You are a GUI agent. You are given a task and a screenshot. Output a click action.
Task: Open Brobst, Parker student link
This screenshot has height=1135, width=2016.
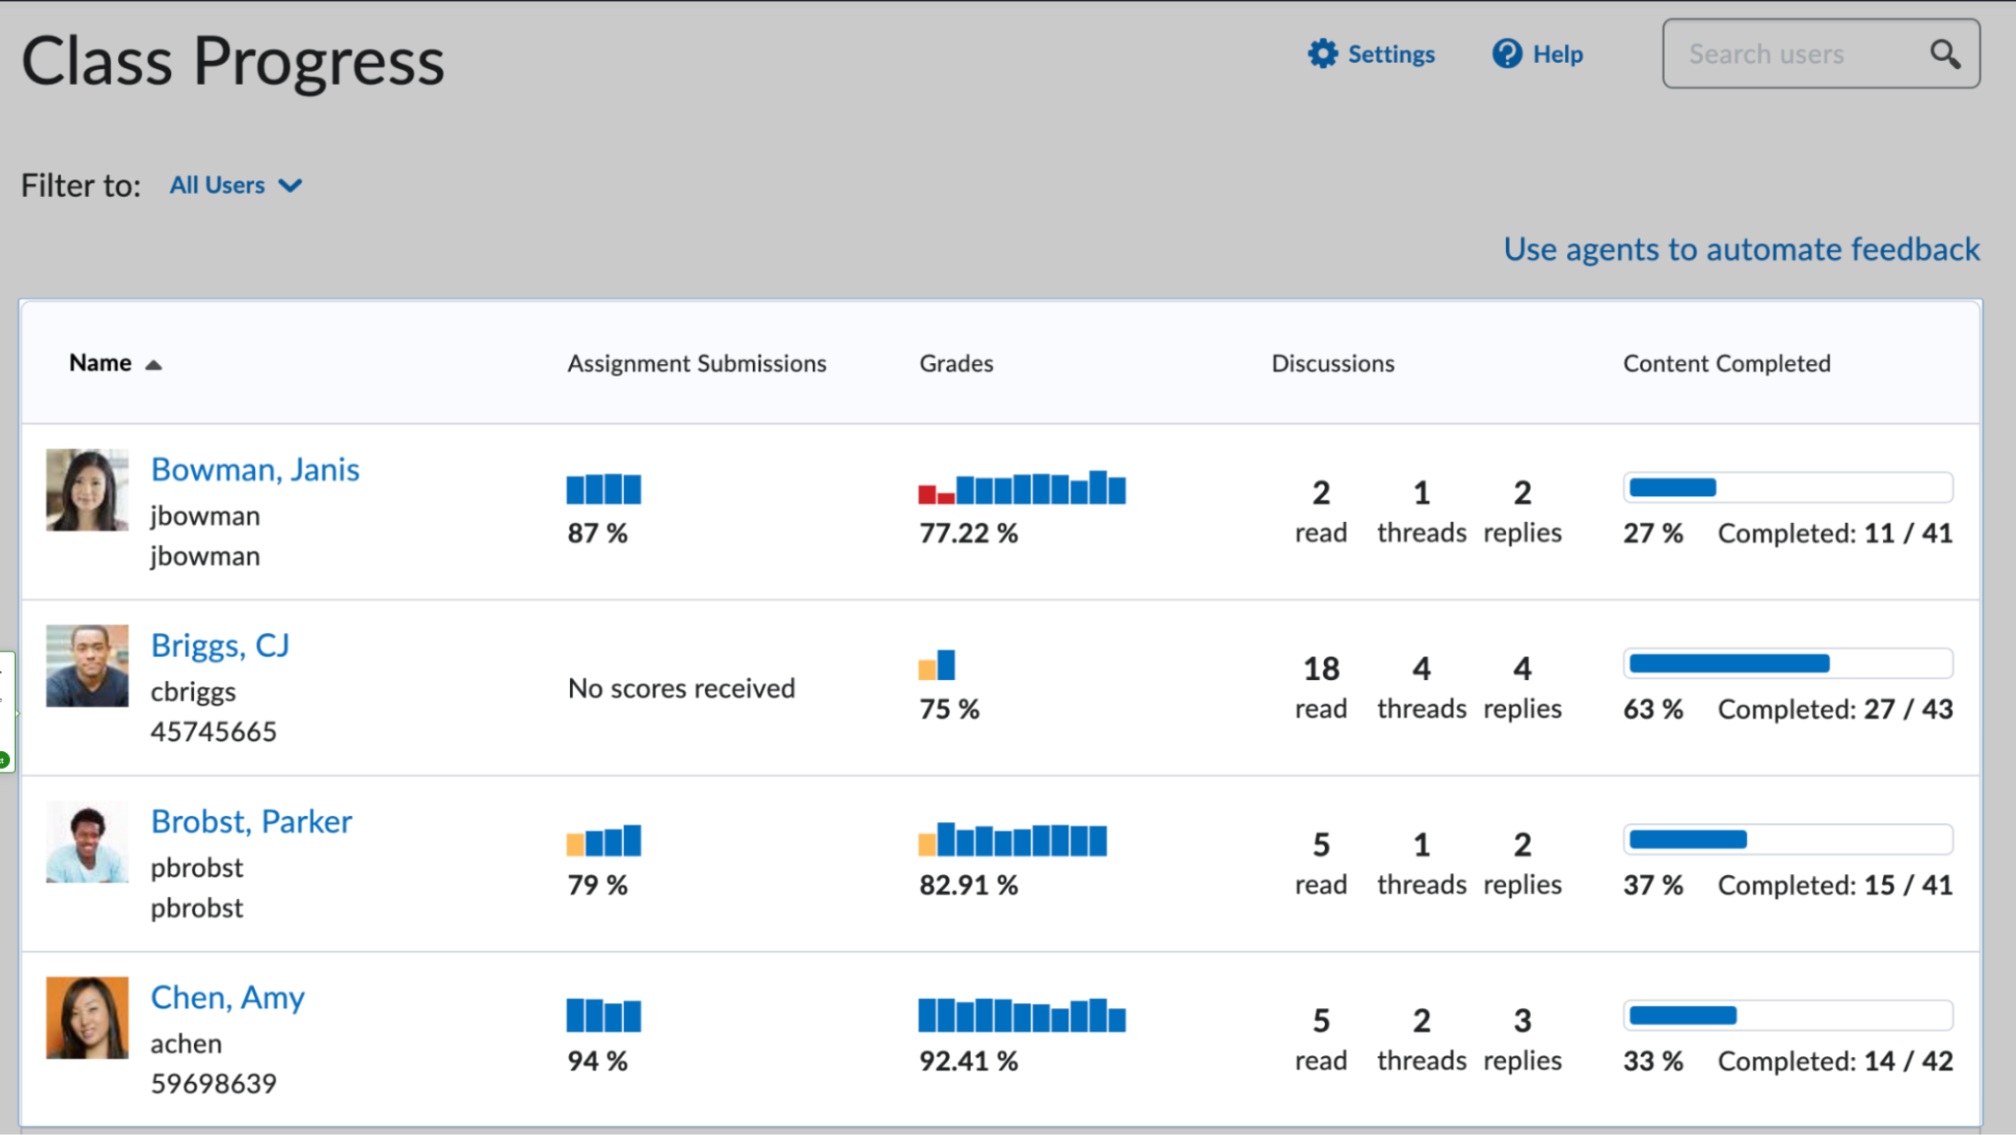point(251,821)
